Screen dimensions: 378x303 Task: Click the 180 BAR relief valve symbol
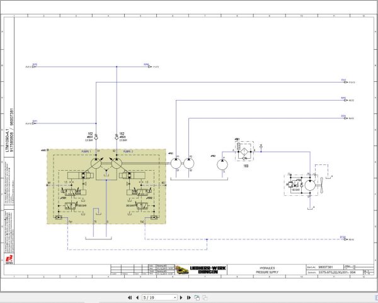[x=290, y=185]
